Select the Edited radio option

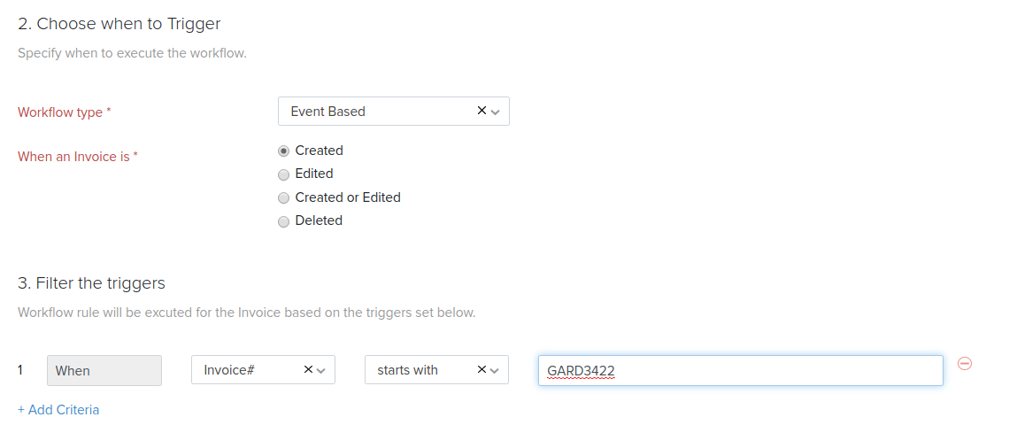(x=283, y=174)
